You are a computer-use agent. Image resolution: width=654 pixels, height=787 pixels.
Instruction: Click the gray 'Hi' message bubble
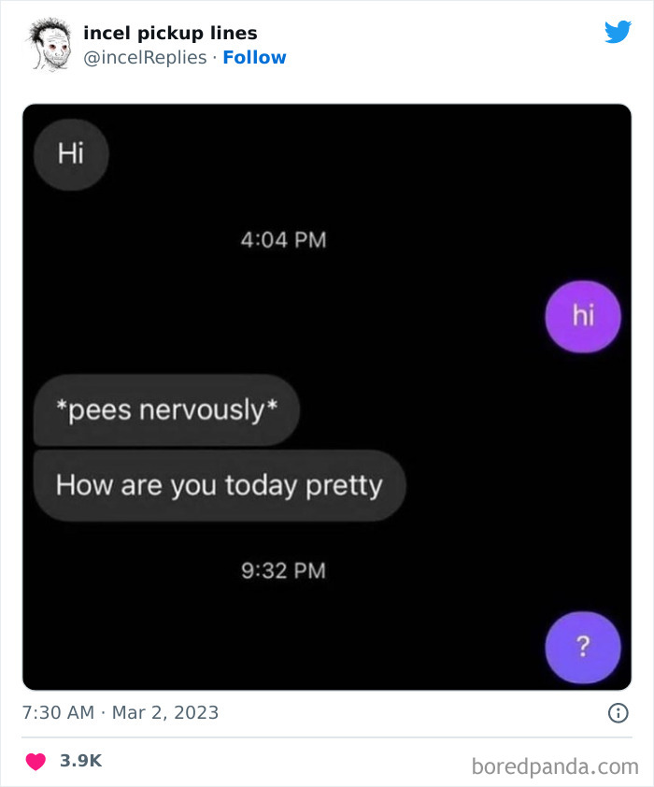click(71, 154)
